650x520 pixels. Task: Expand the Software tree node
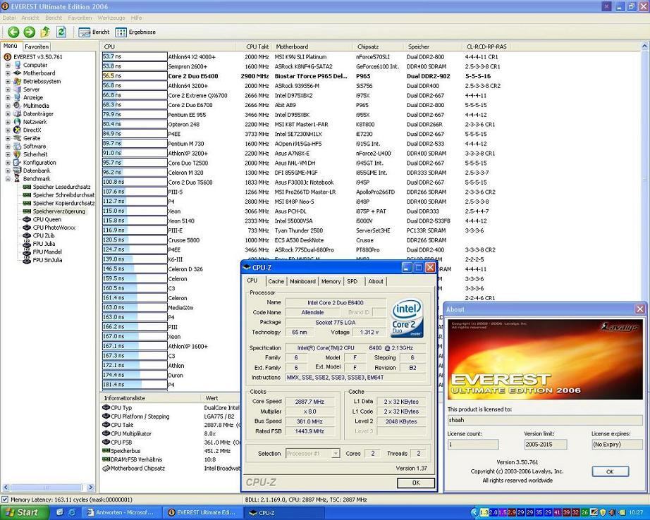(x=8, y=147)
